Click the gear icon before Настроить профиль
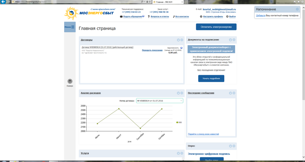The width and height of the screenshot is (305, 162). (x=201, y=17)
